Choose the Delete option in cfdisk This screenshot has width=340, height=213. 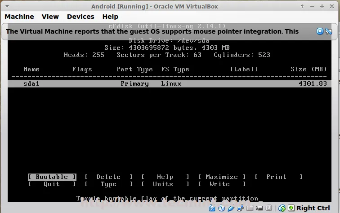[108, 177]
